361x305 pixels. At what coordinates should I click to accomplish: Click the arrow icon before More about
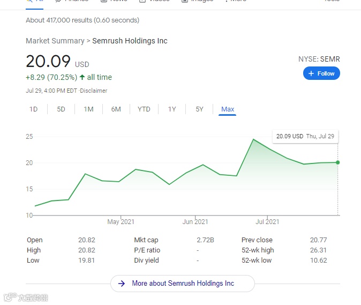click(122, 284)
